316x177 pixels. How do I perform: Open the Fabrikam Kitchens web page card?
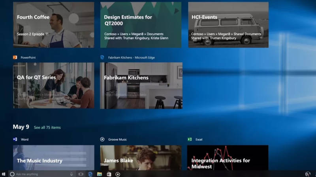[x=141, y=86]
